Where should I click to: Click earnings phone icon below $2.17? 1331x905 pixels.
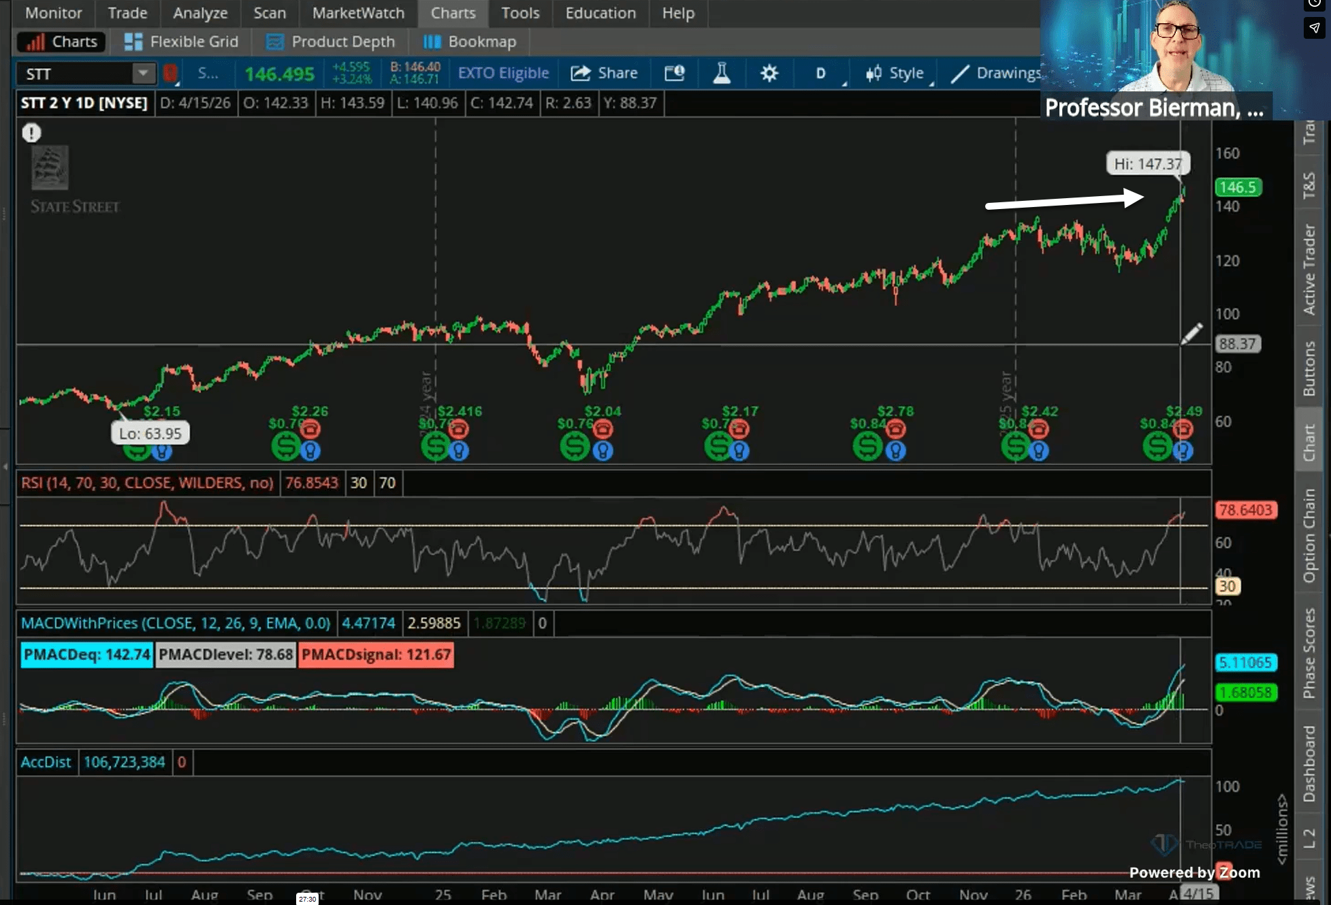pos(739,429)
